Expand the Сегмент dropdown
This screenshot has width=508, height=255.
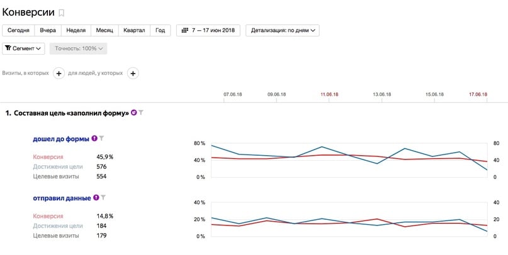pyautogui.click(x=24, y=48)
